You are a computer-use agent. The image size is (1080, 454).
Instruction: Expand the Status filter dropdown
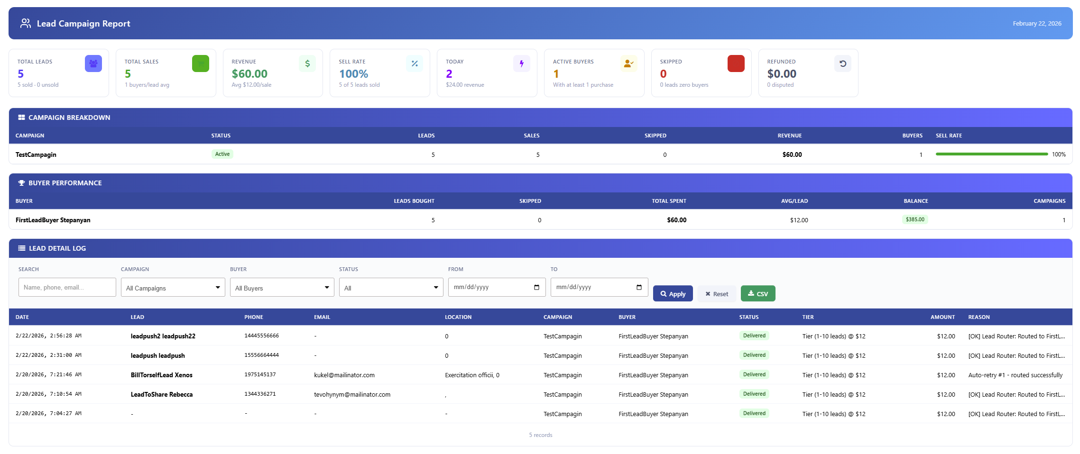(391, 287)
